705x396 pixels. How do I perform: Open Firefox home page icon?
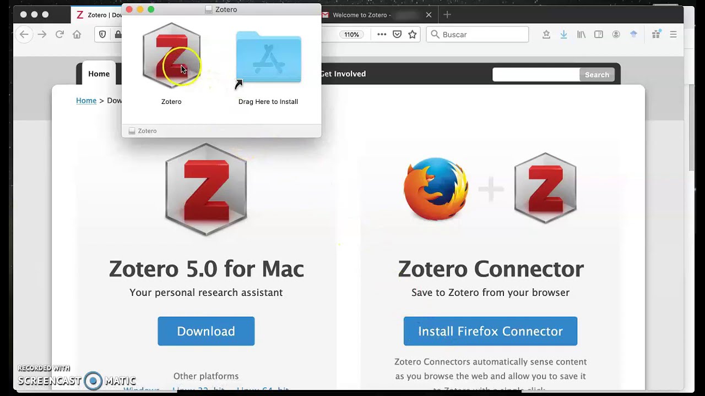click(77, 35)
